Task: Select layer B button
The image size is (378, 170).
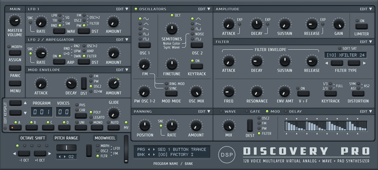Action: click(x=32, y=128)
